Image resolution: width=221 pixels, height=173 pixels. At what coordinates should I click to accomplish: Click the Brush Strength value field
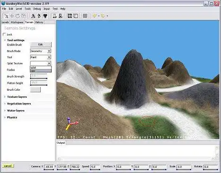(39, 76)
